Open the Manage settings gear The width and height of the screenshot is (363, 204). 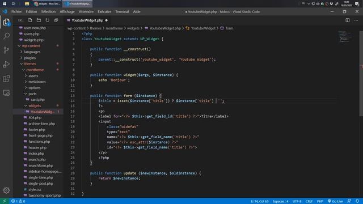tap(6, 190)
